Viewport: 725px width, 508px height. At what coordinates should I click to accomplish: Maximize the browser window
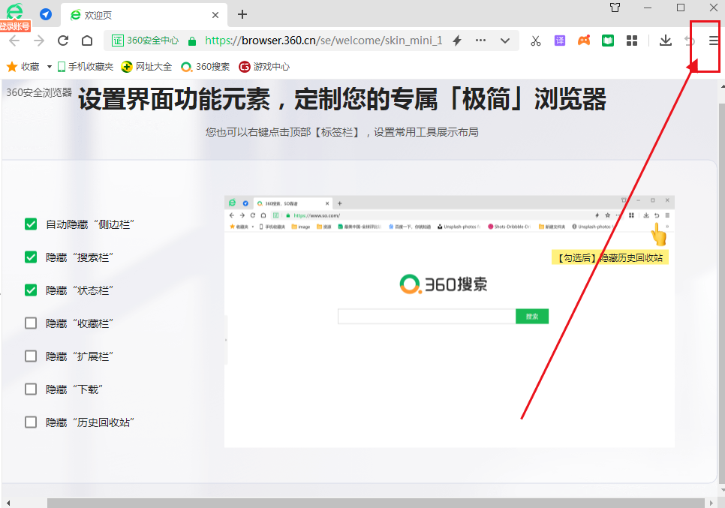pos(681,8)
